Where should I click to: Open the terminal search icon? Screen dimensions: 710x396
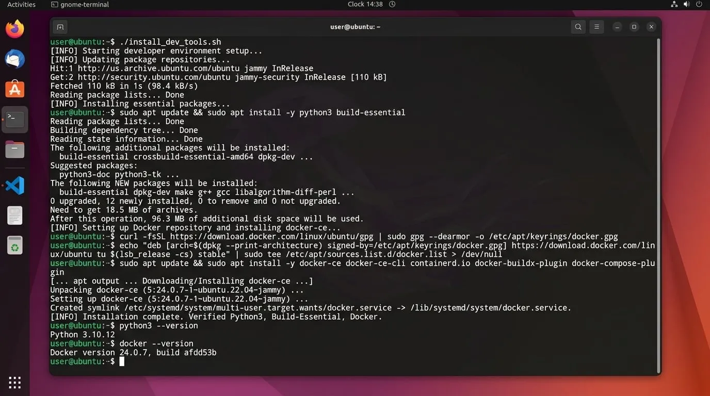(x=578, y=27)
